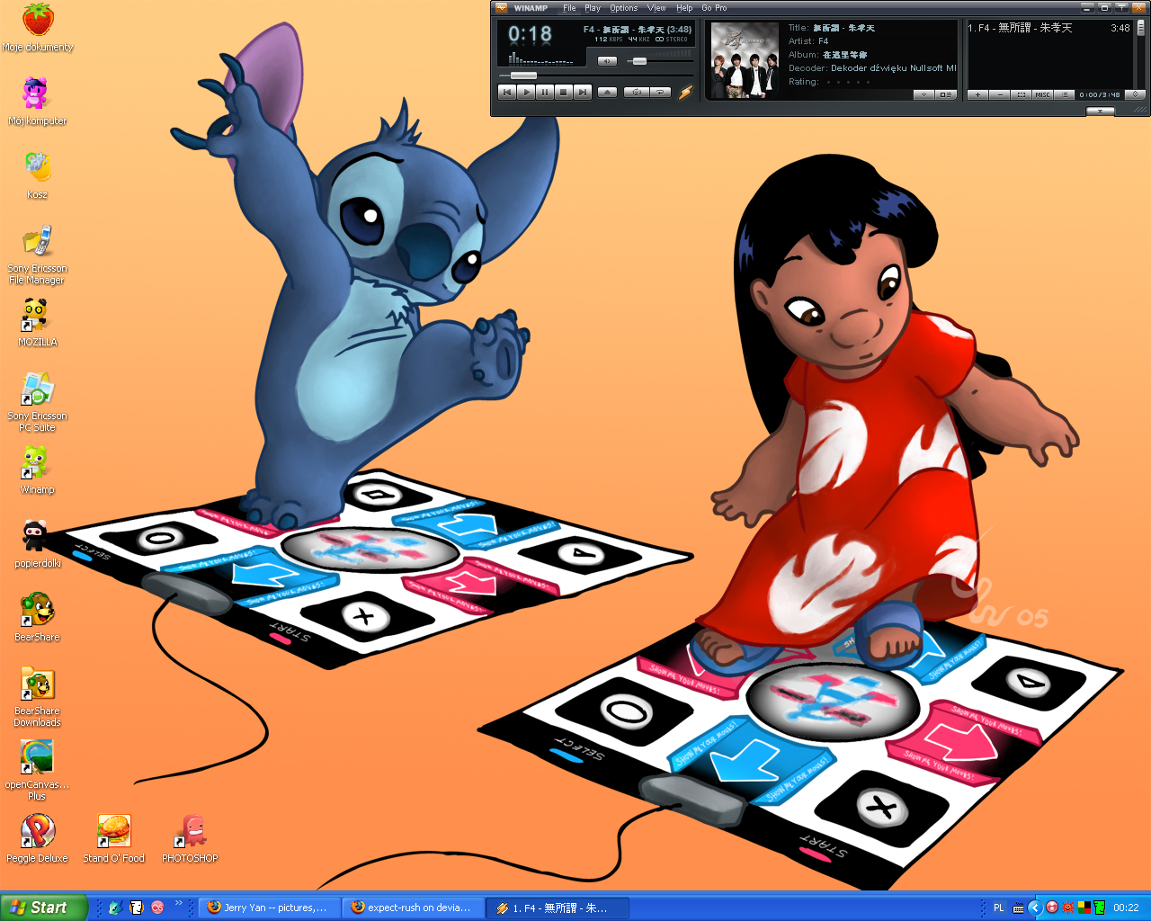
Task: Click the PL language indicator
Action: tap(998, 908)
